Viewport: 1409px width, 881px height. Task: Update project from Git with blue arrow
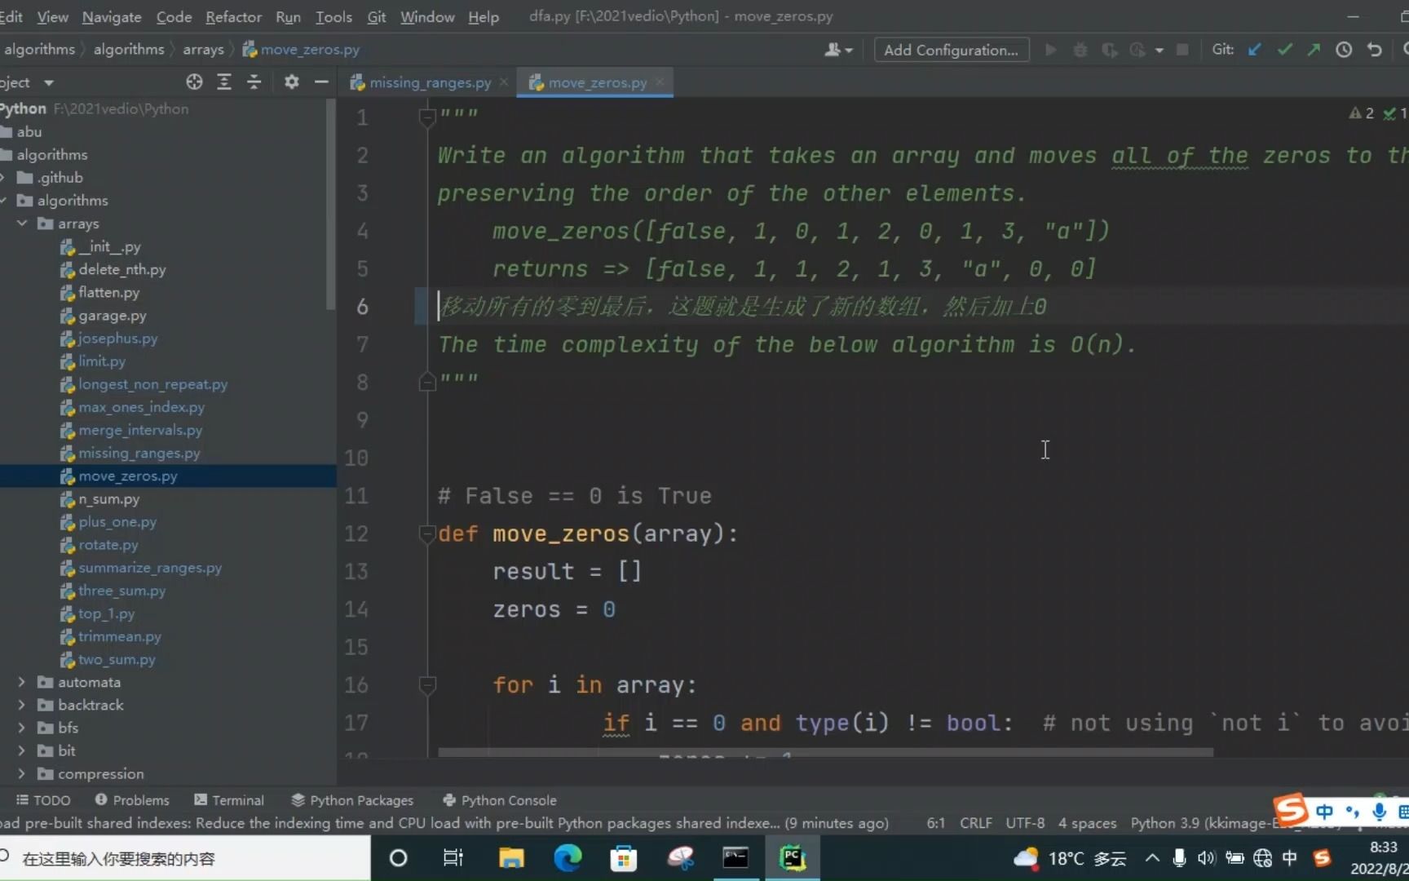click(1254, 50)
